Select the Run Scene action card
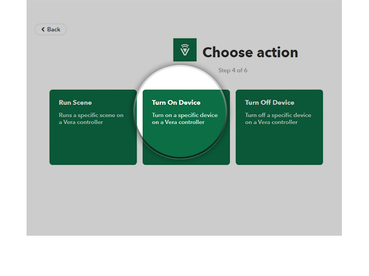Image resolution: width=369 pixels, height=276 pixels. 93,127
